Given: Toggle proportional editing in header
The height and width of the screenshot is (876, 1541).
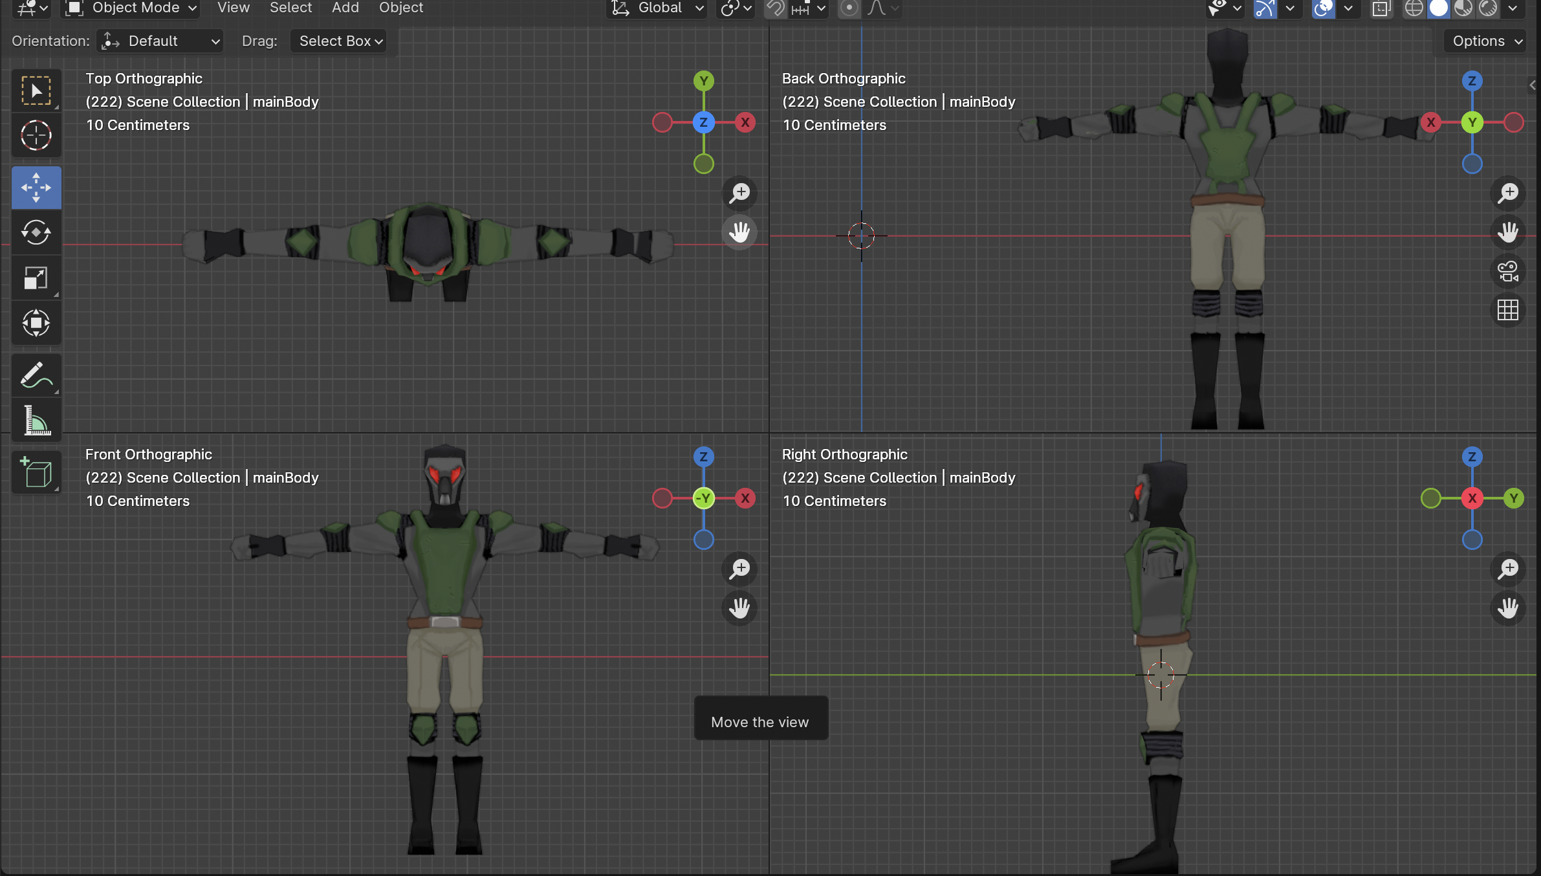Looking at the screenshot, I should (849, 8).
